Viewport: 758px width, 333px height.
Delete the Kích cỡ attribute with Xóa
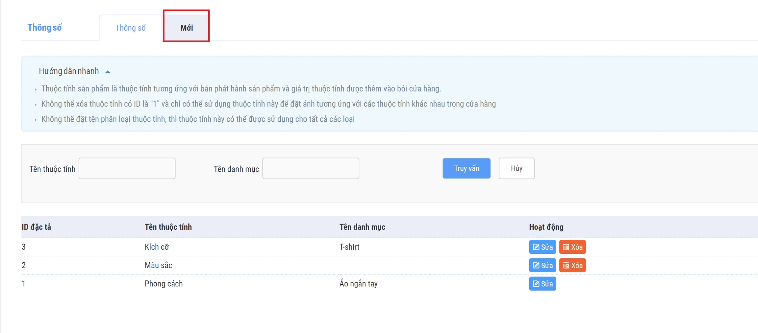pyautogui.click(x=572, y=247)
